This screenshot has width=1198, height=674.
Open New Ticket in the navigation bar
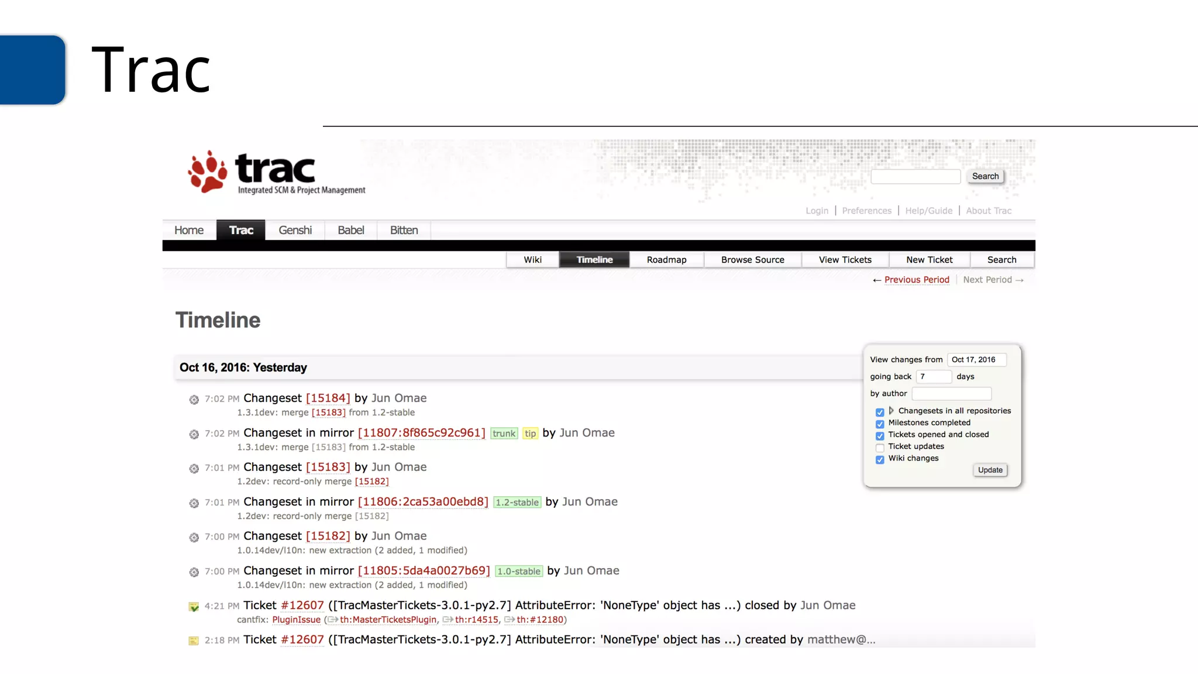click(930, 260)
